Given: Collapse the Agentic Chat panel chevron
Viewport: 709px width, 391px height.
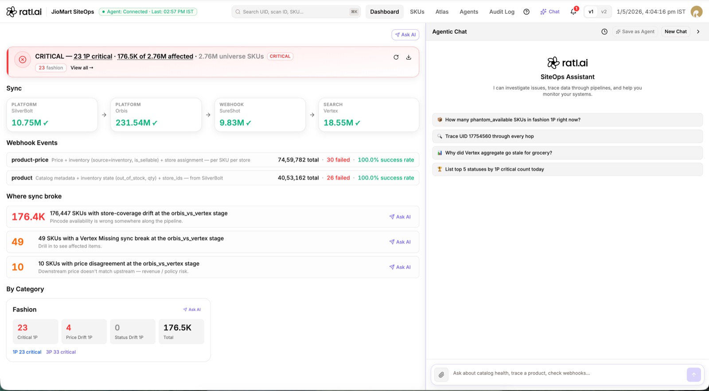Looking at the screenshot, I should (698, 31).
